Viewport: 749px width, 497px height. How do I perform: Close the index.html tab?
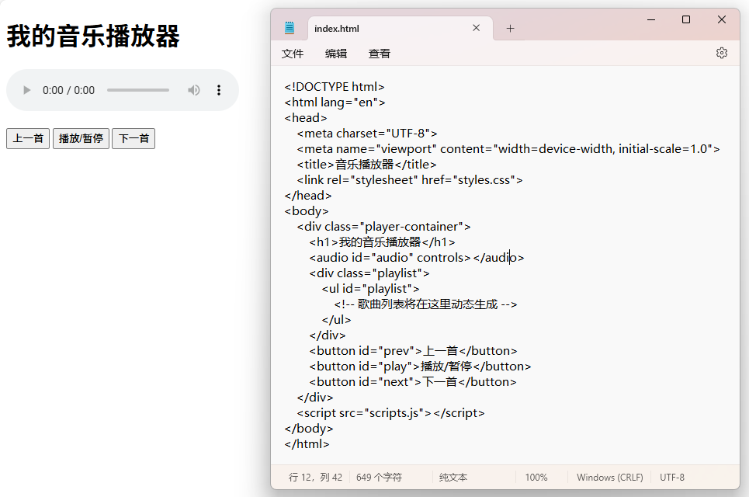[477, 28]
